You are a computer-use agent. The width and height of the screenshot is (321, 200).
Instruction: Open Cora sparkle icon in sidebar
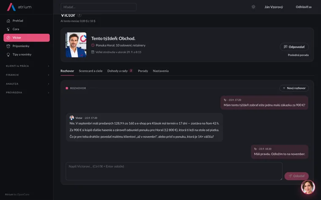(x=8, y=29)
